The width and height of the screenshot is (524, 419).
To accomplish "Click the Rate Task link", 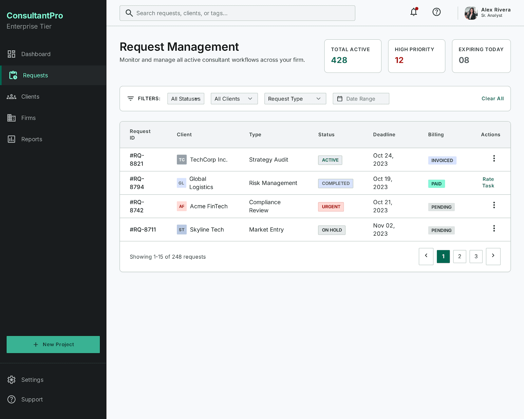I will [488, 182].
